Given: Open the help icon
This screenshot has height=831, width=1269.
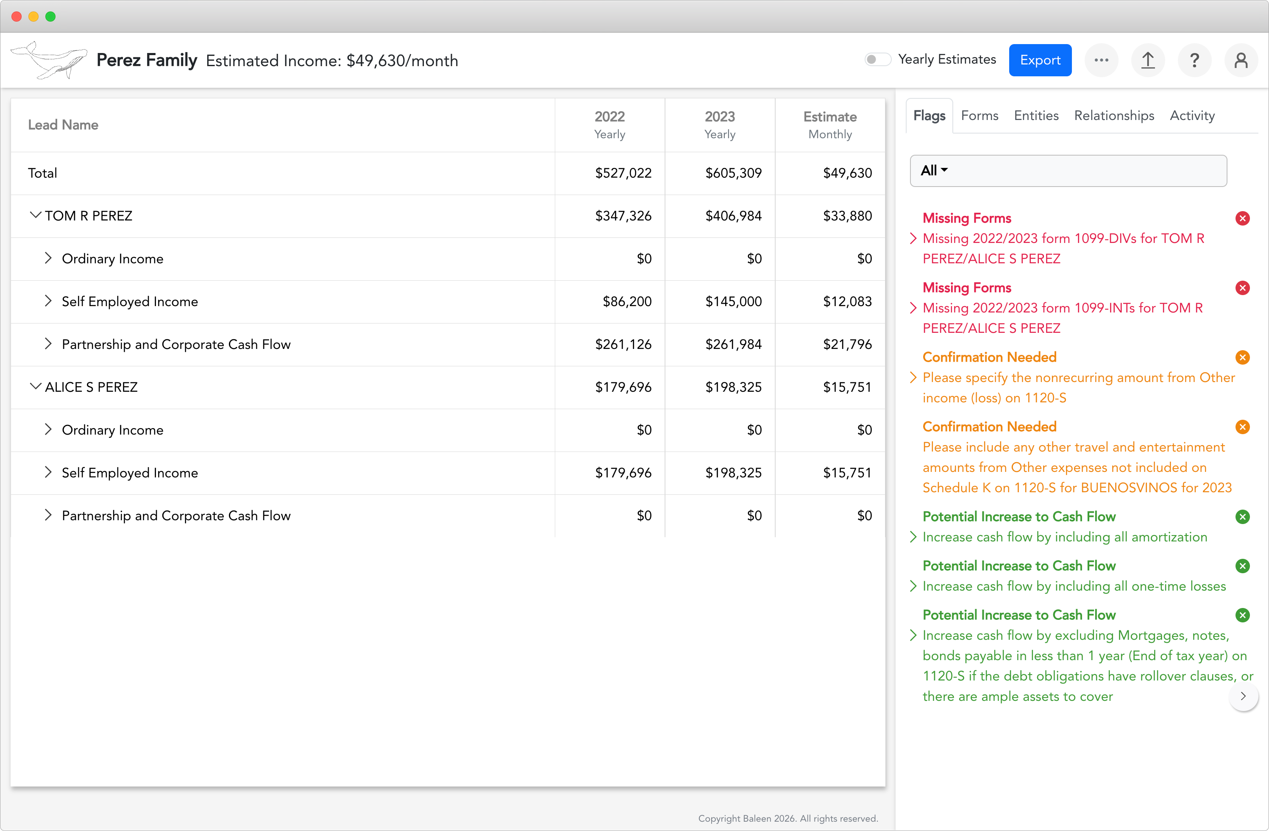Looking at the screenshot, I should coord(1194,60).
